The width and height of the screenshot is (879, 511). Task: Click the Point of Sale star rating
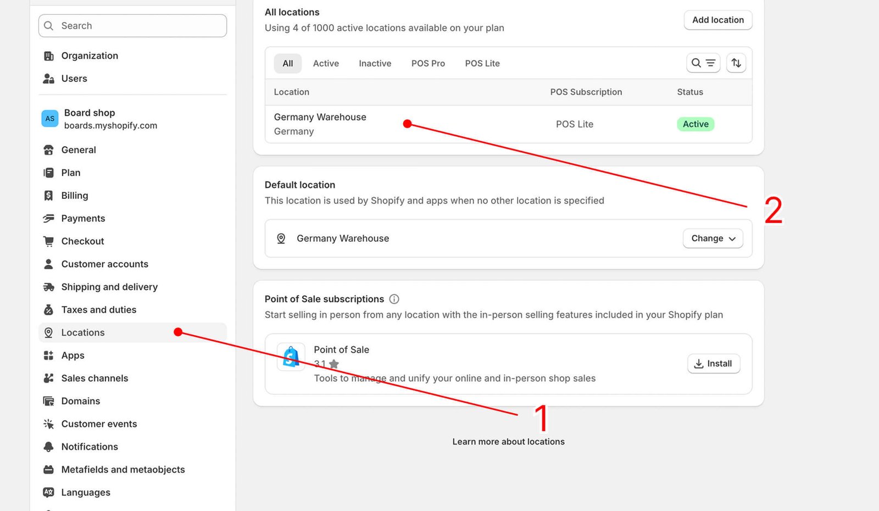(326, 364)
